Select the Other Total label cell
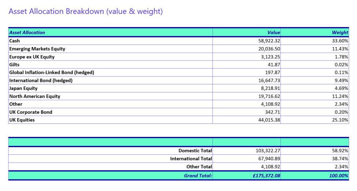This screenshot has width=357, height=191. click(x=199, y=167)
